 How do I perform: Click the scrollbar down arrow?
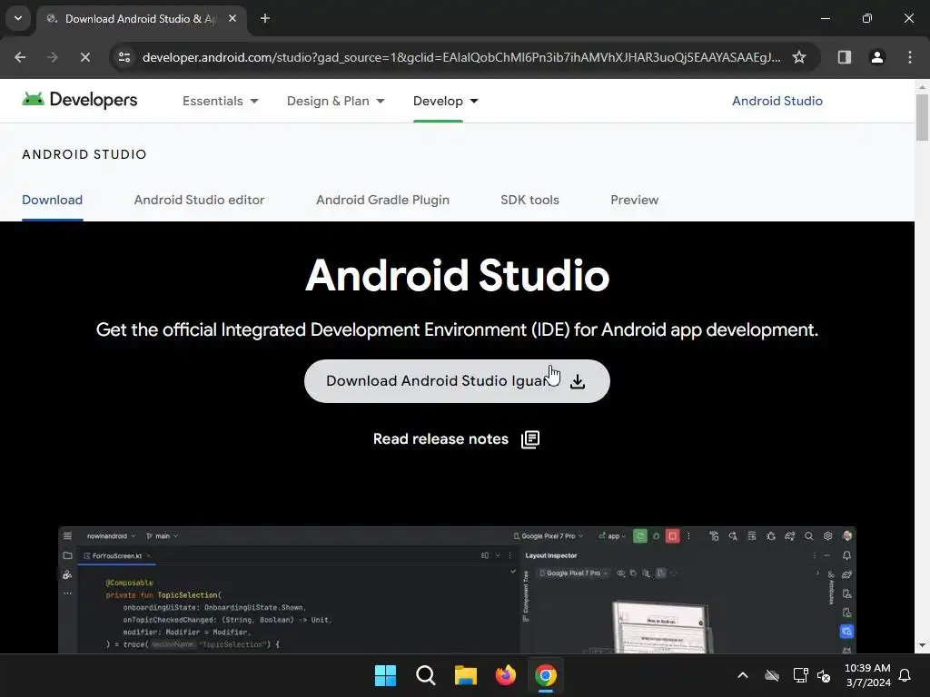point(922,645)
